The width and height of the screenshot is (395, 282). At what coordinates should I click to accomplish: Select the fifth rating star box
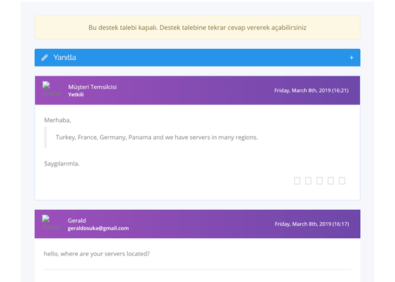342,181
